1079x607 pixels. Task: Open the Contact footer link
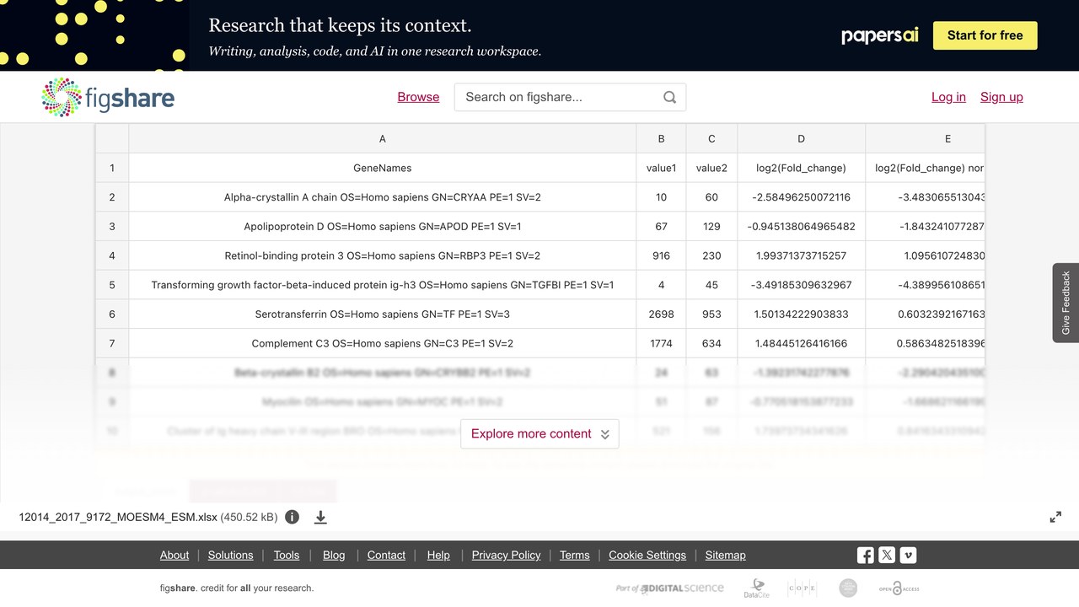tap(386, 555)
